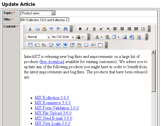
Task: Click the insert image icon
Action: pos(125,37)
